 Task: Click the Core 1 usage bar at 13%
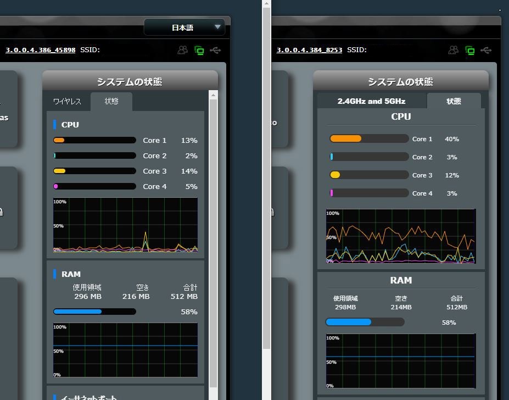(95, 140)
